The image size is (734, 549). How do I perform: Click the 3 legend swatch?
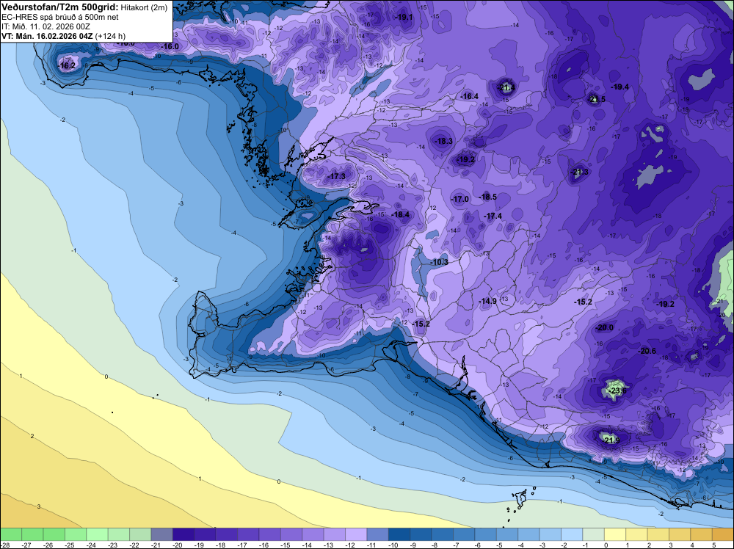pyautogui.click(x=680, y=534)
